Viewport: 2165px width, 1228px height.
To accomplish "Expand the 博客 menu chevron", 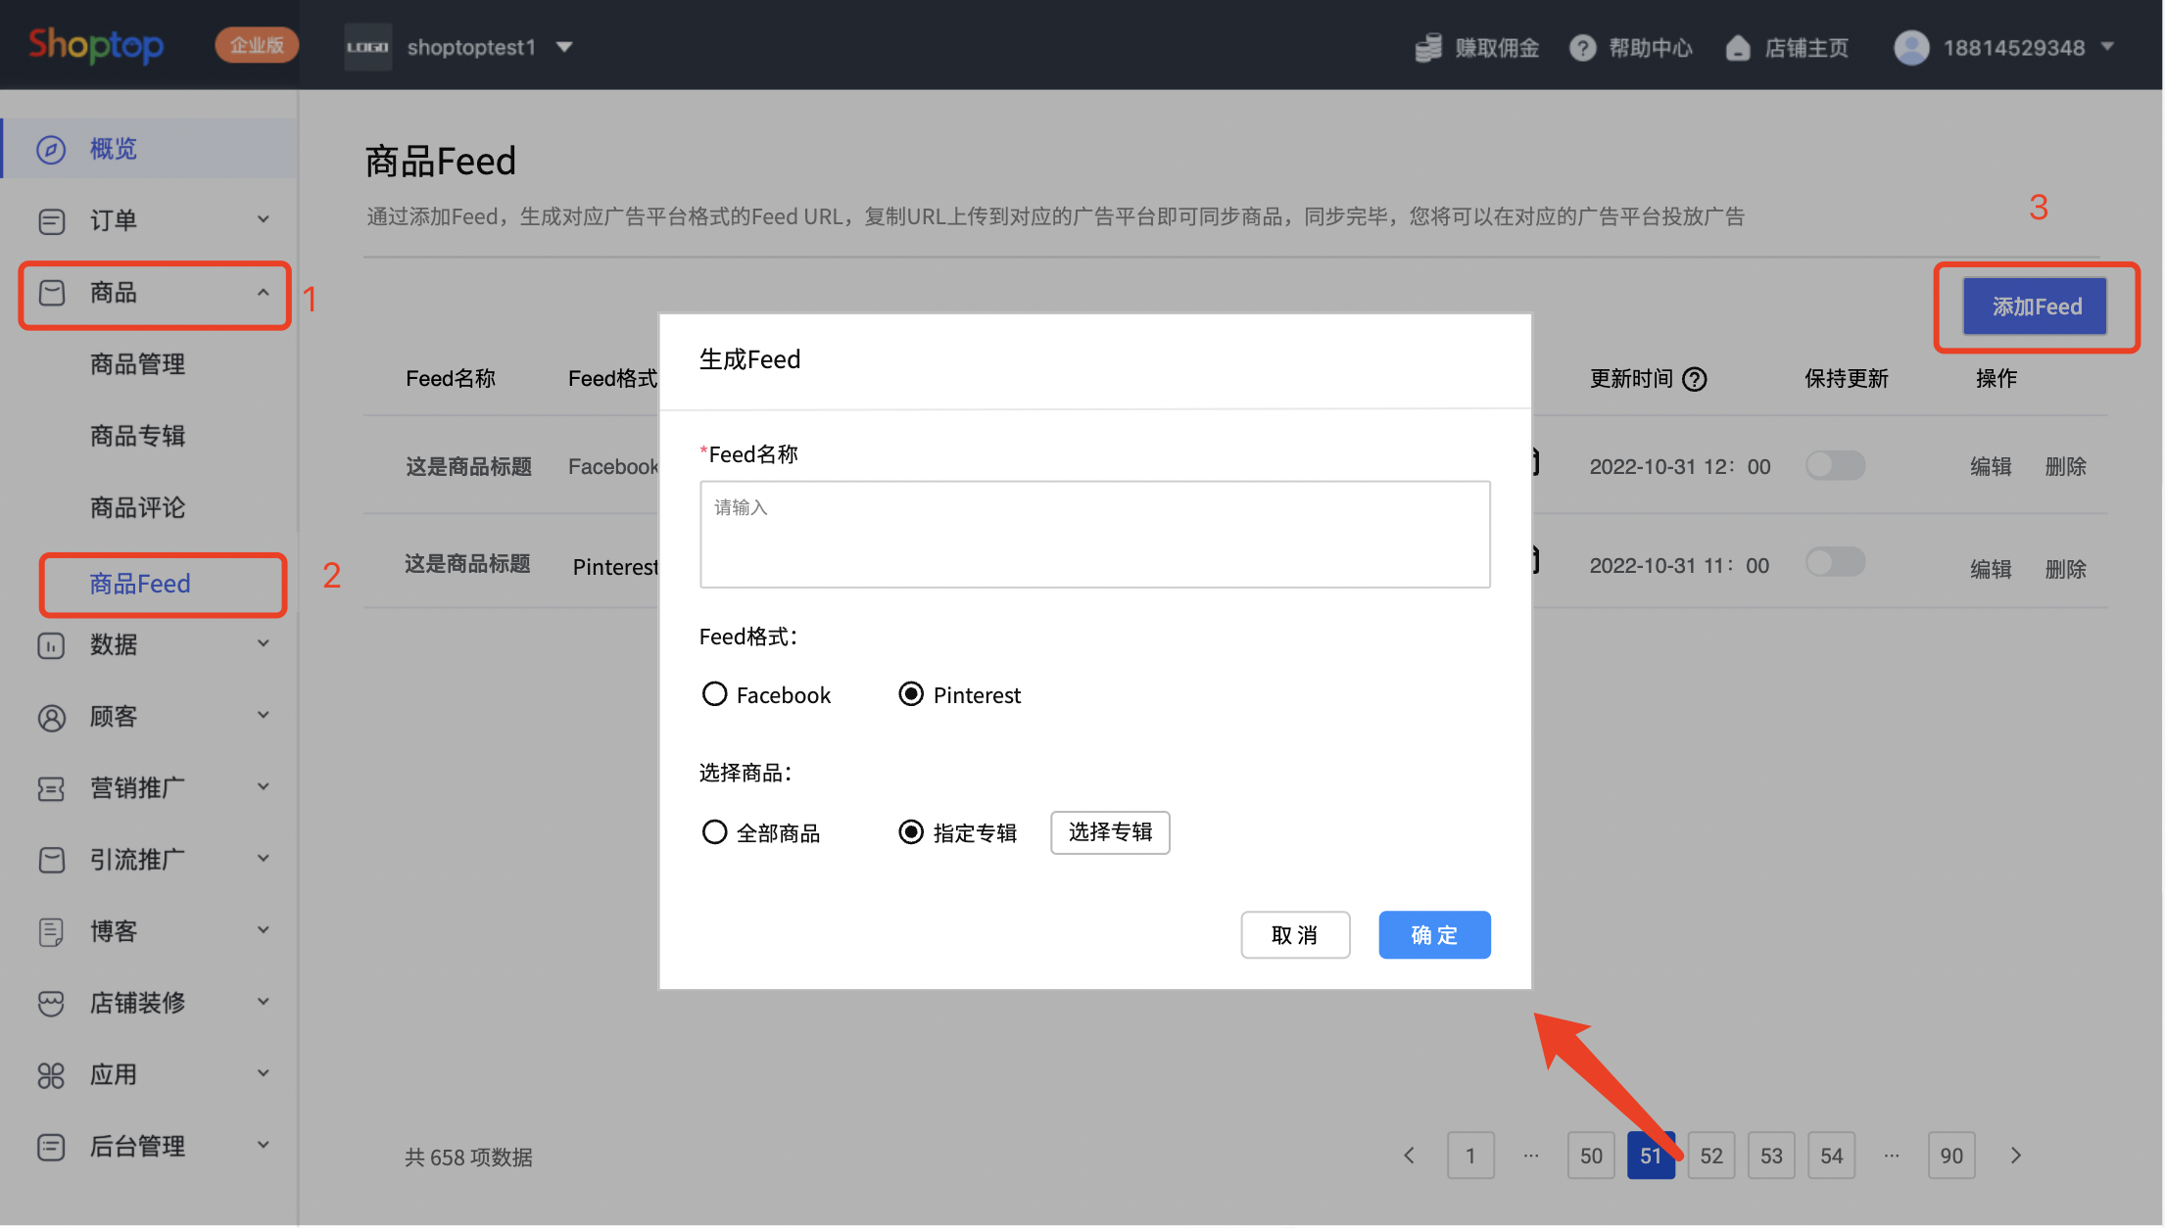I will point(263,929).
